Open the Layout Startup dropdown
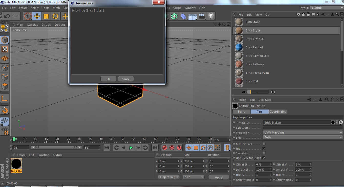The width and height of the screenshot is (344, 187). point(327,8)
